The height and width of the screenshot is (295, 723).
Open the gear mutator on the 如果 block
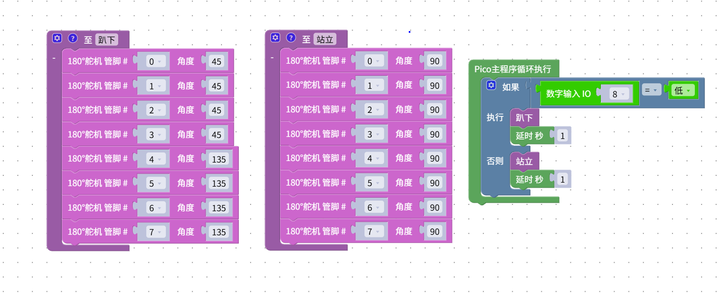[x=491, y=86]
